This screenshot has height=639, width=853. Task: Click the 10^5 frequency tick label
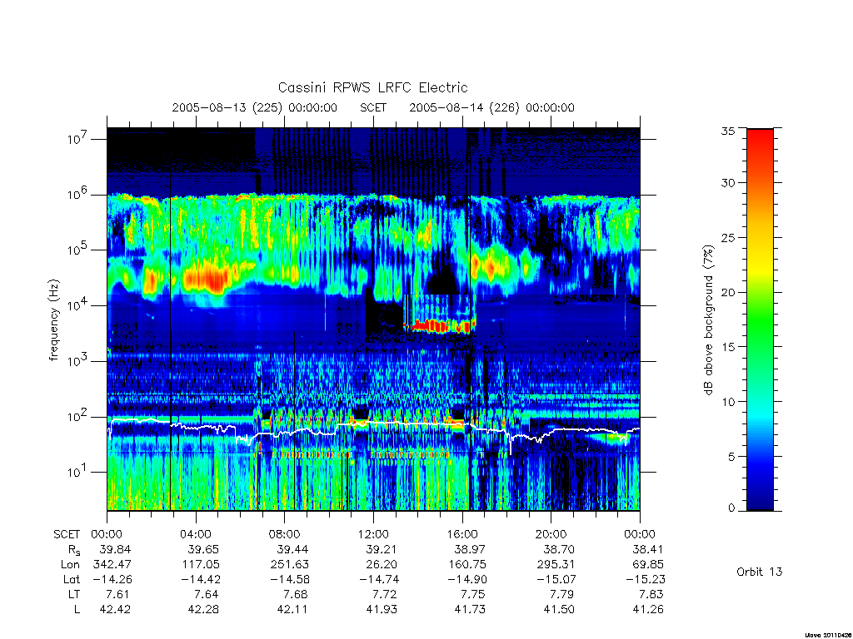78,250
